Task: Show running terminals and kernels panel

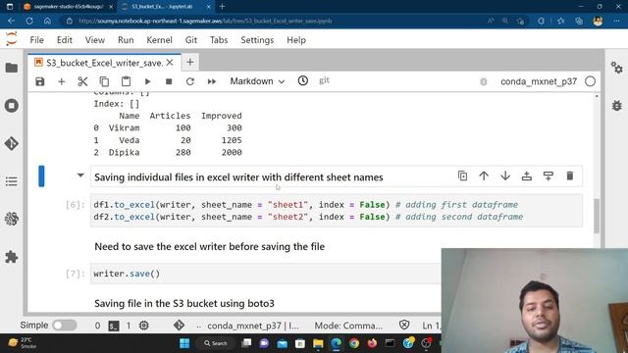Action: (x=12, y=106)
